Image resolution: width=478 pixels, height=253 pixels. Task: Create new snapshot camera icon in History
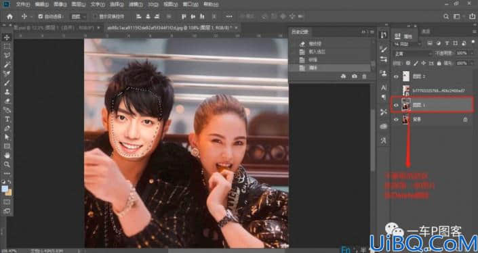coord(354,76)
